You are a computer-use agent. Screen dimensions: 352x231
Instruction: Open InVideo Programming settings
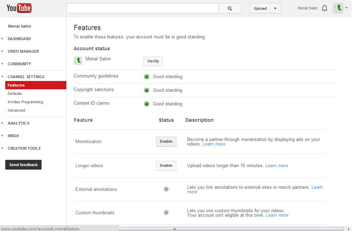pyautogui.click(x=25, y=102)
